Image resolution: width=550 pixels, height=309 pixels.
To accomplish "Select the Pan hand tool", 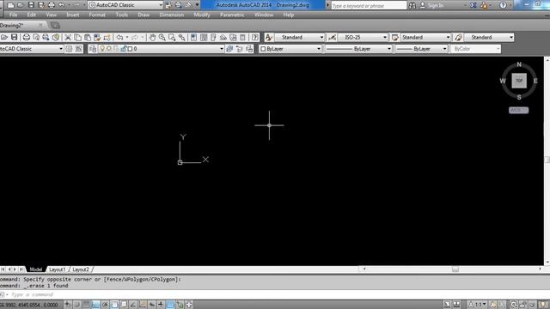I will point(152,37).
